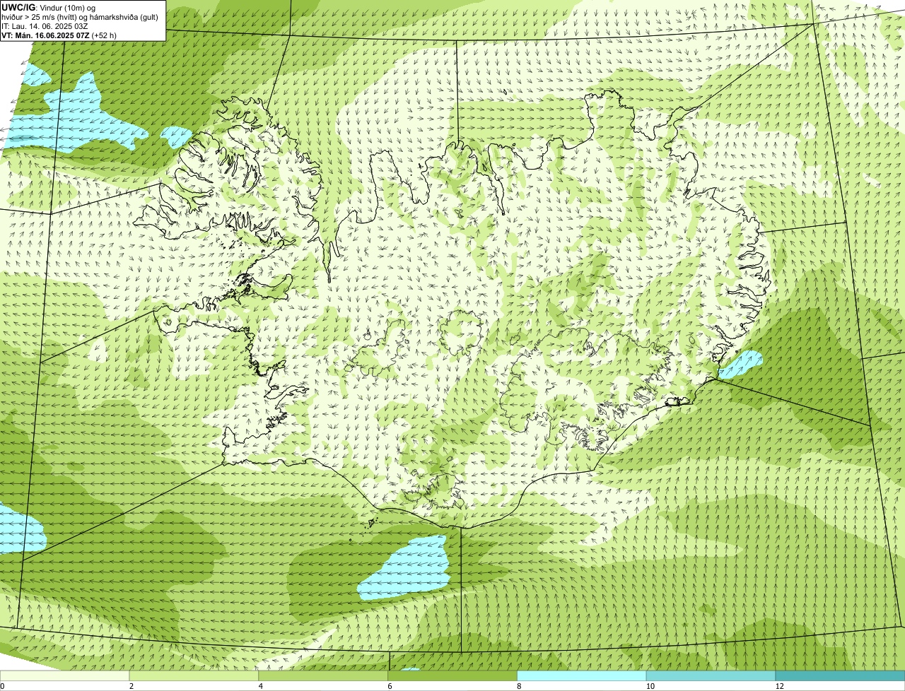Choose the 6–8 m/s dark green legend swatch

click(453, 675)
